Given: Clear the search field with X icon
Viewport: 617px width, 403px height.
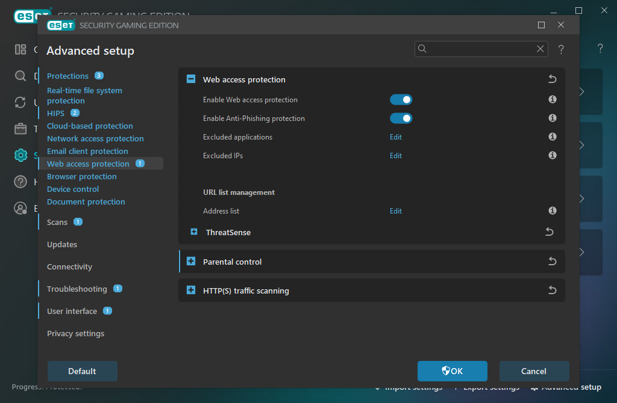Looking at the screenshot, I should click(540, 49).
